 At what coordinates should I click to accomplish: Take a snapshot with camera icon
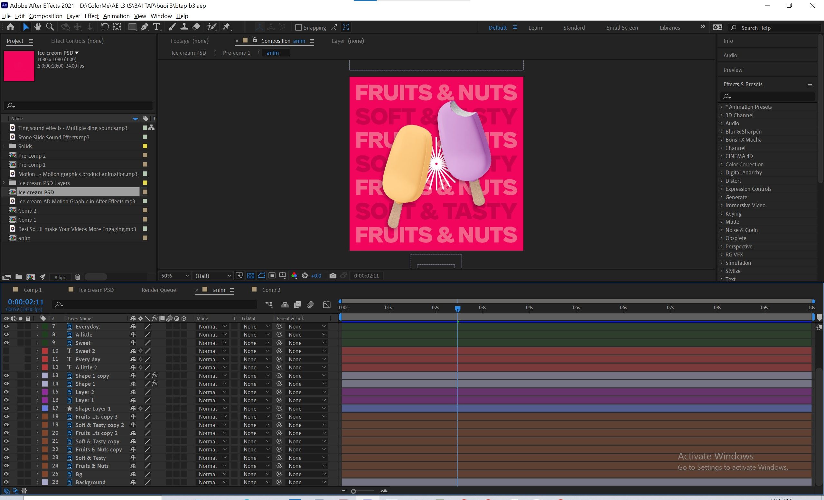click(x=332, y=276)
